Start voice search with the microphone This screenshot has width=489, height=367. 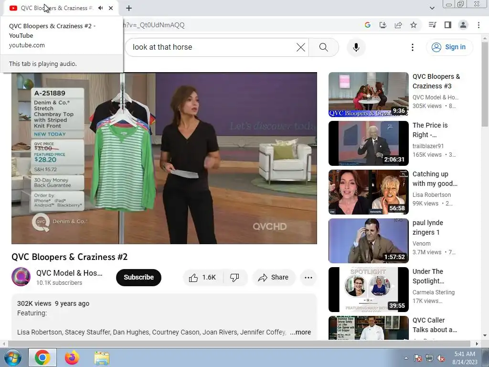point(356,47)
